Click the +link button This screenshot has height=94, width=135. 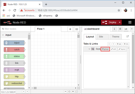coord(126,44)
